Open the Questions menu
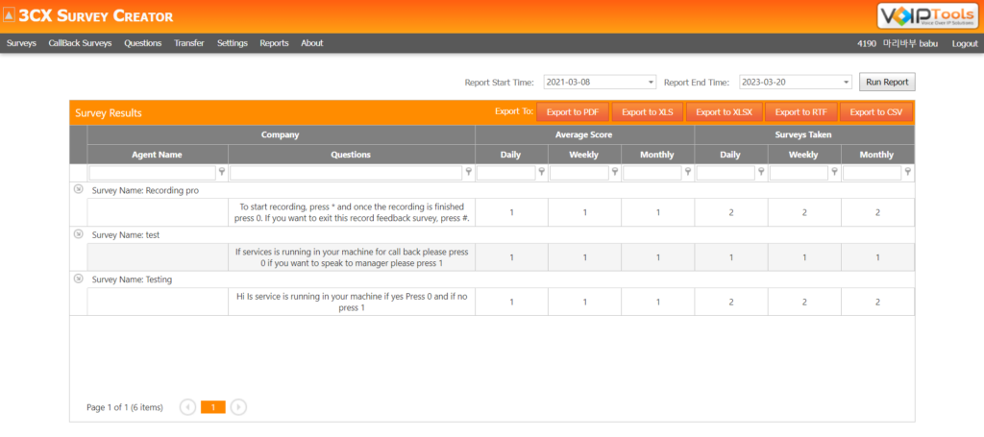 point(142,43)
